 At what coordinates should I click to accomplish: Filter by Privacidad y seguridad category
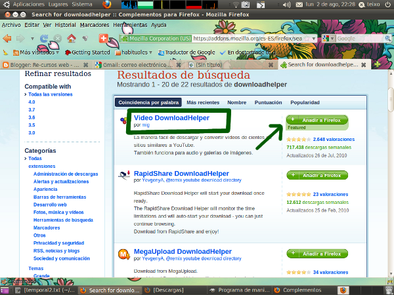click(59, 243)
